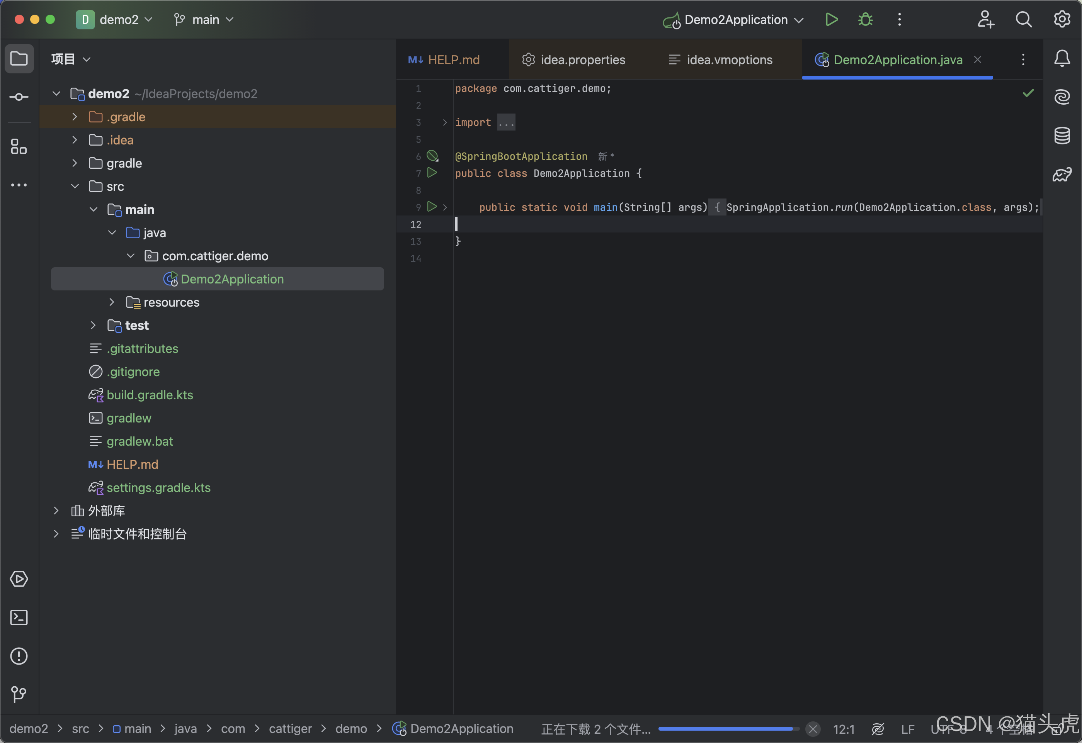Cancel the file download progress
Screen dimensions: 1082x743
813,729
